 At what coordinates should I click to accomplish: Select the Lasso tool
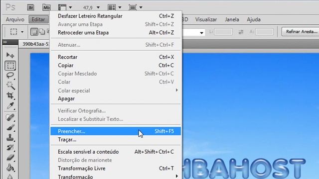point(10,76)
